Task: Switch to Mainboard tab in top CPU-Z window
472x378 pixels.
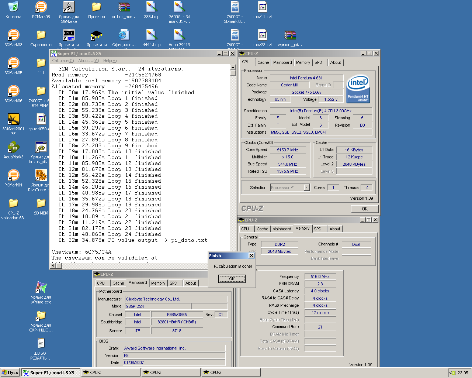Action: point(282,62)
